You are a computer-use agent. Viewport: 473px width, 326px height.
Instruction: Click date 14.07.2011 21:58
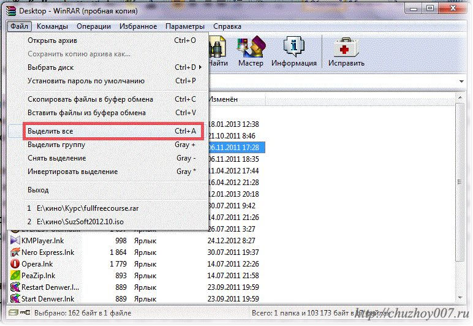[233, 276]
